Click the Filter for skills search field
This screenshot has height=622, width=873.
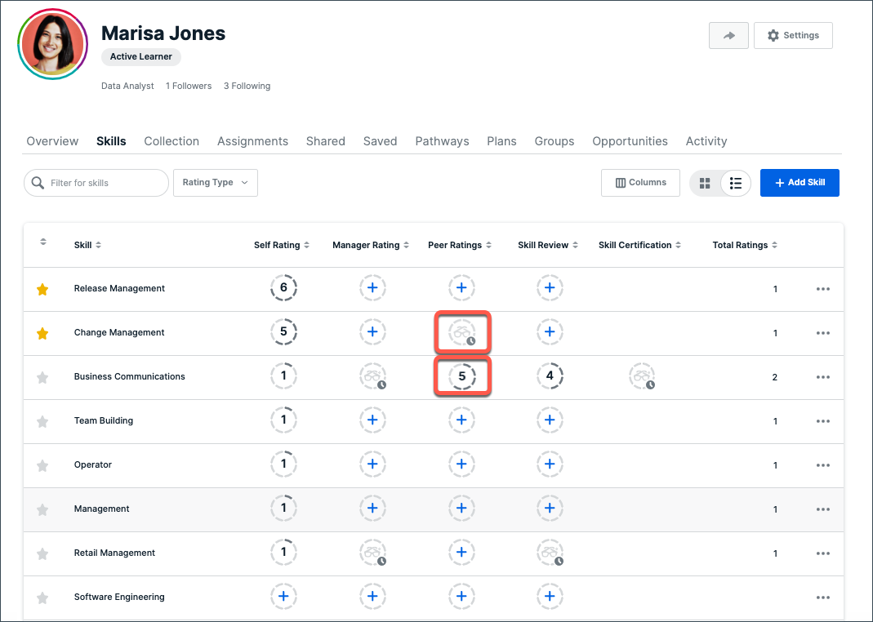tap(96, 182)
